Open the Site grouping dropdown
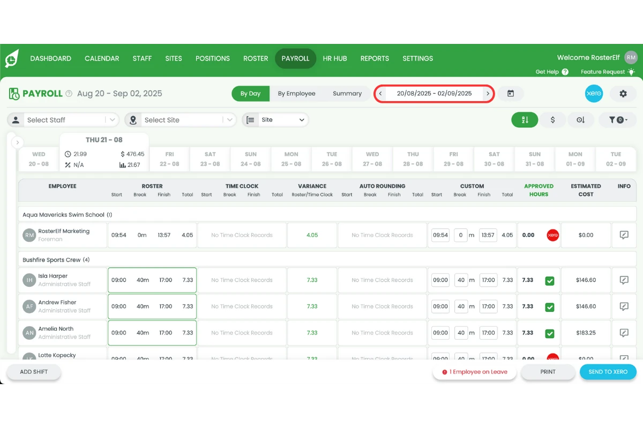643x428 pixels. point(276,120)
